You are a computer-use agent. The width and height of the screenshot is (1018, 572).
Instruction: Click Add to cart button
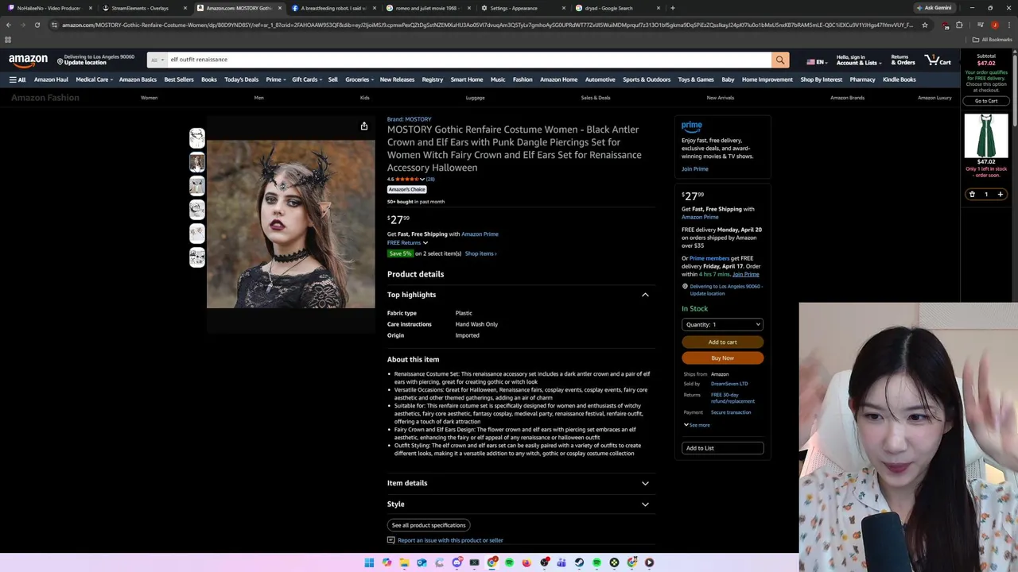click(722, 342)
